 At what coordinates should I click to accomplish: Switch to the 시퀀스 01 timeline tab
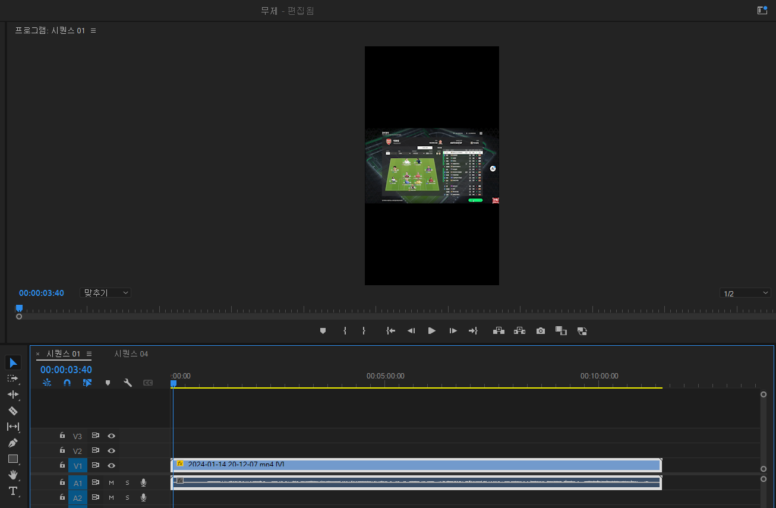[x=64, y=354]
